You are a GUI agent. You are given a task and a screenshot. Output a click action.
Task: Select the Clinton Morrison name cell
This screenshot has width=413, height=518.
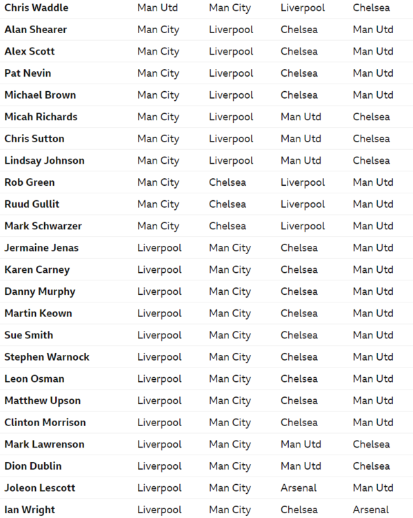tap(46, 422)
